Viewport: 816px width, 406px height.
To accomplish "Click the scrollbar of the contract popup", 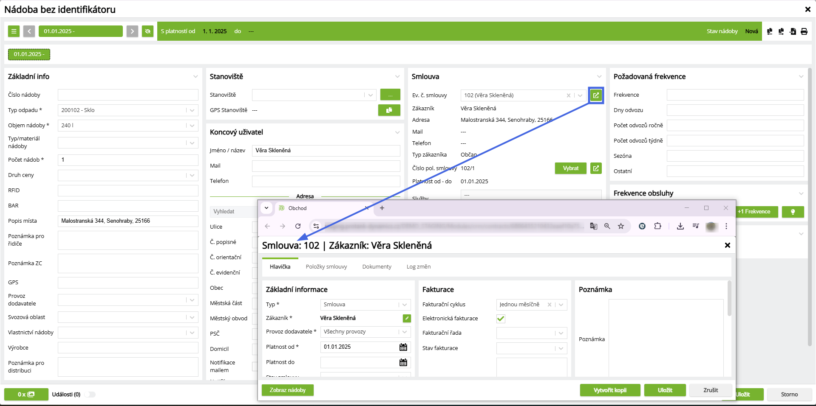I will click(x=729, y=298).
